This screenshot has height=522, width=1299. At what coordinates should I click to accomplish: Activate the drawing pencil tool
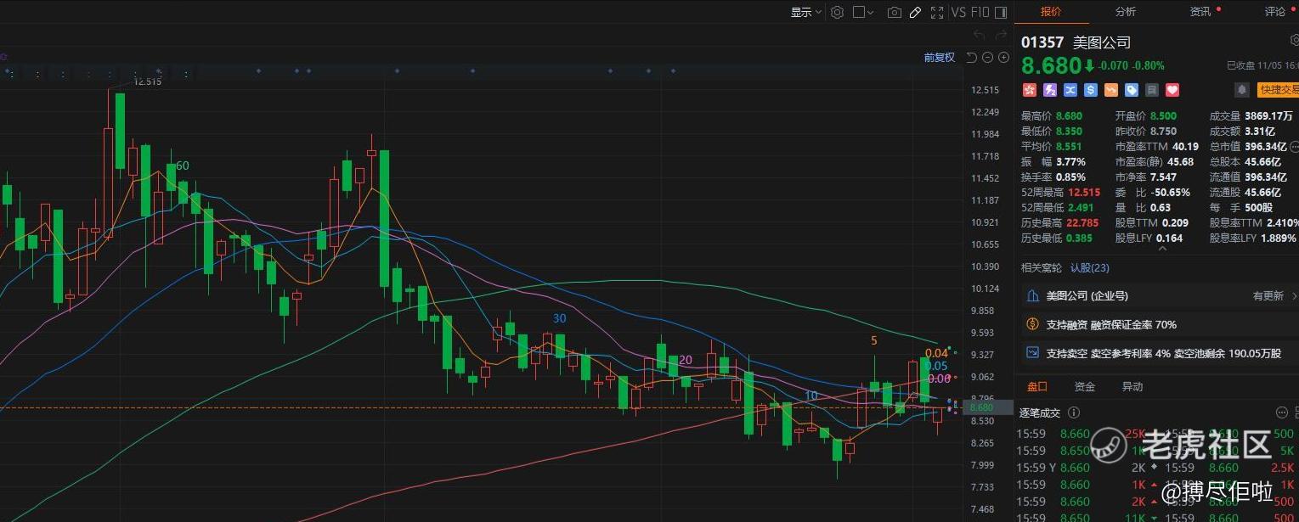tap(915, 12)
